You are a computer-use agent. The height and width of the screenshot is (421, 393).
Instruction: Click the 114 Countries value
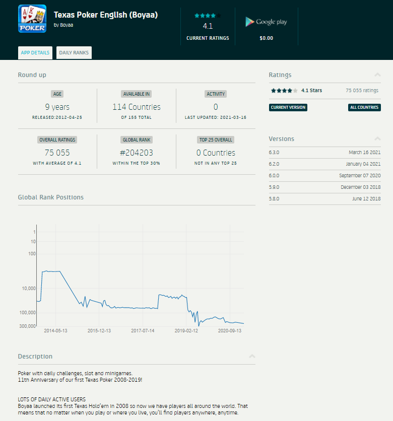tap(137, 107)
